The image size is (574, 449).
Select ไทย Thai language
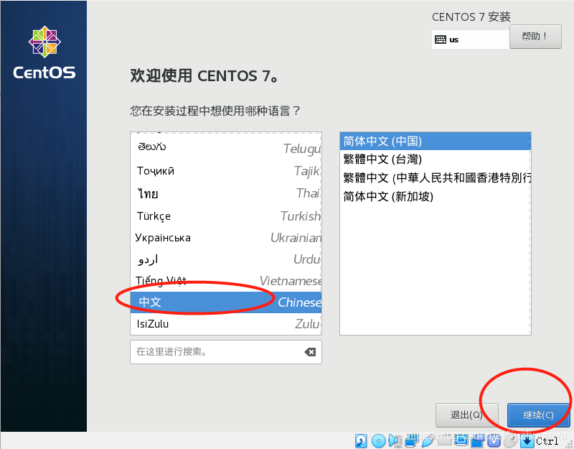226,193
